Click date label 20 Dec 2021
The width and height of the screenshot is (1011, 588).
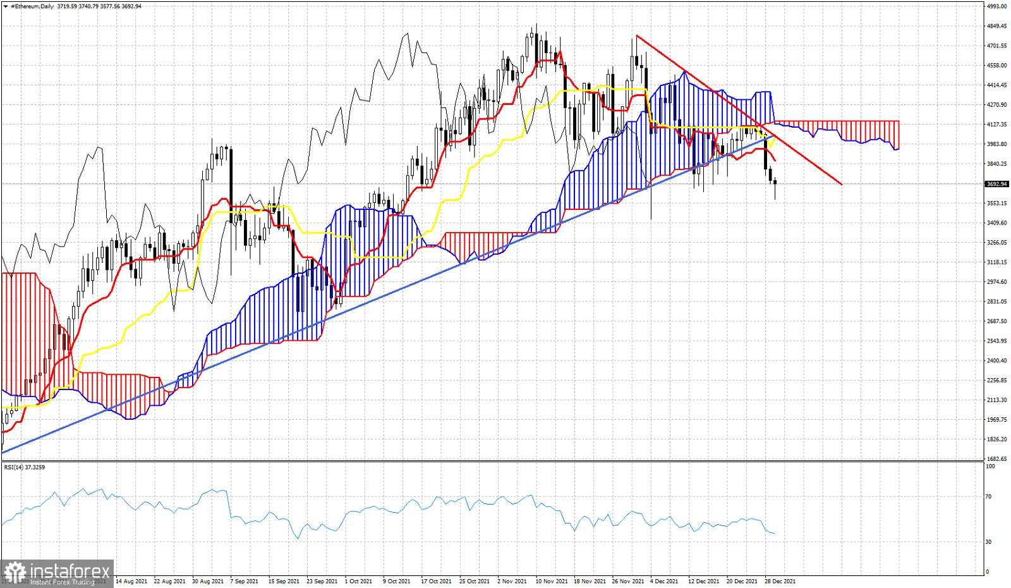coord(742,581)
